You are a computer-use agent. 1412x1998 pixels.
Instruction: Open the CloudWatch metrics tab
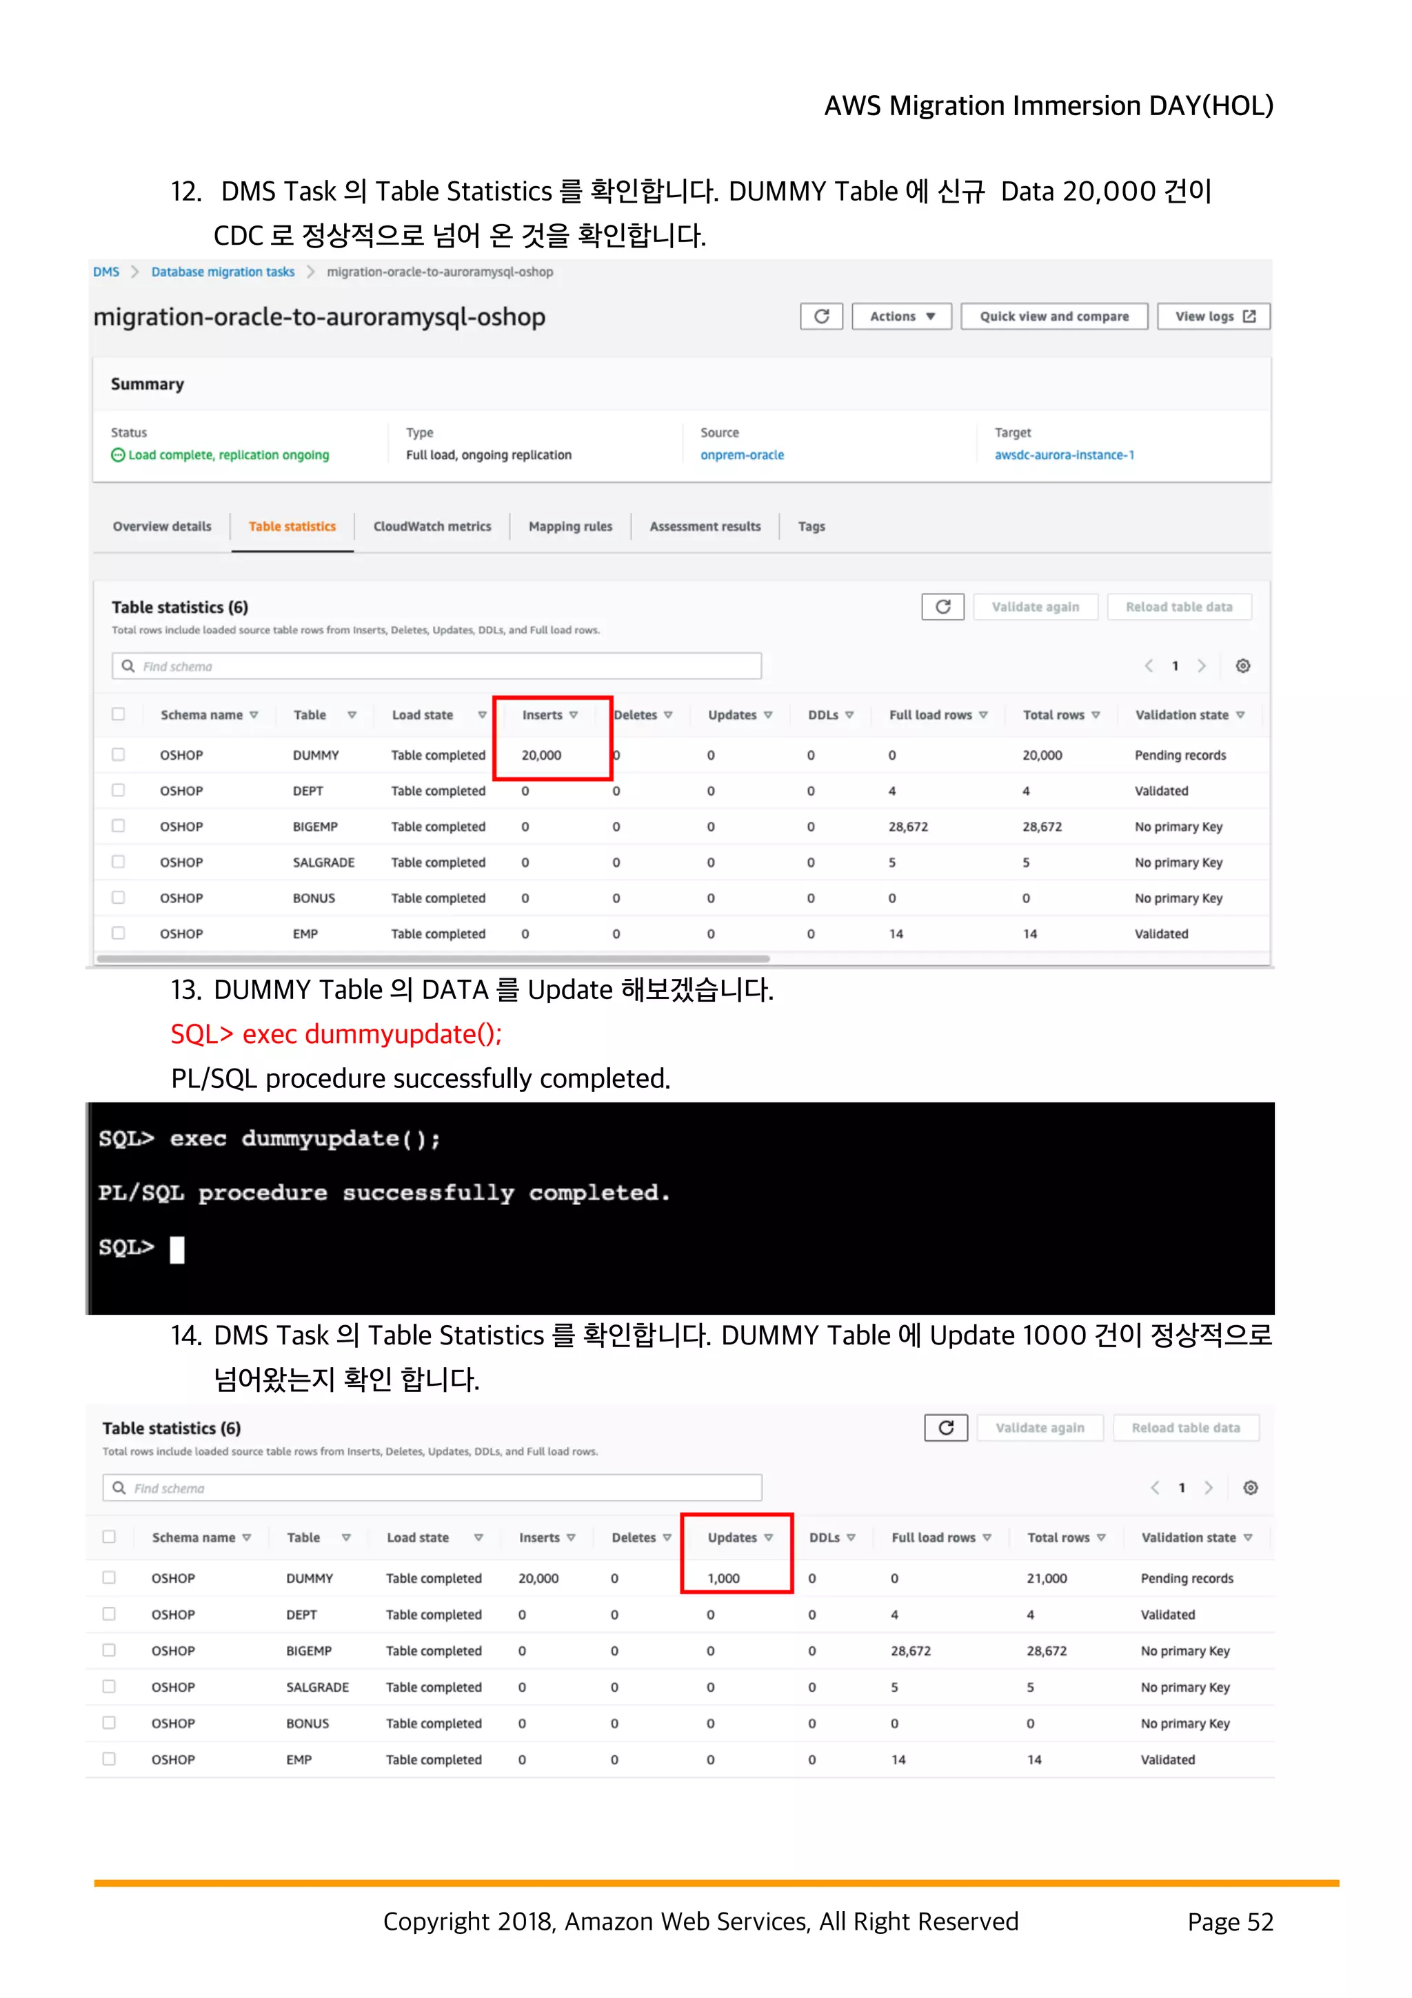coord(432,527)
